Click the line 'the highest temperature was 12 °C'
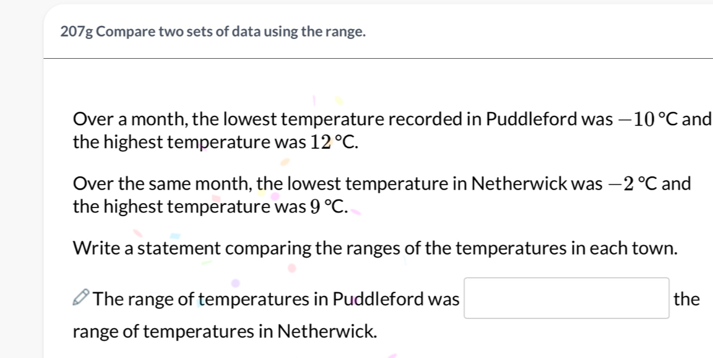 214,143
